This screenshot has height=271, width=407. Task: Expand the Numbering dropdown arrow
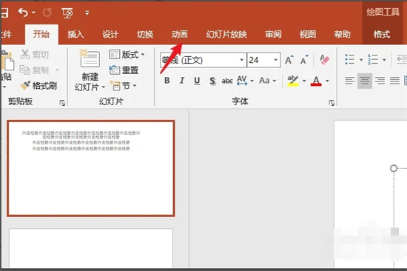(384, 60)
